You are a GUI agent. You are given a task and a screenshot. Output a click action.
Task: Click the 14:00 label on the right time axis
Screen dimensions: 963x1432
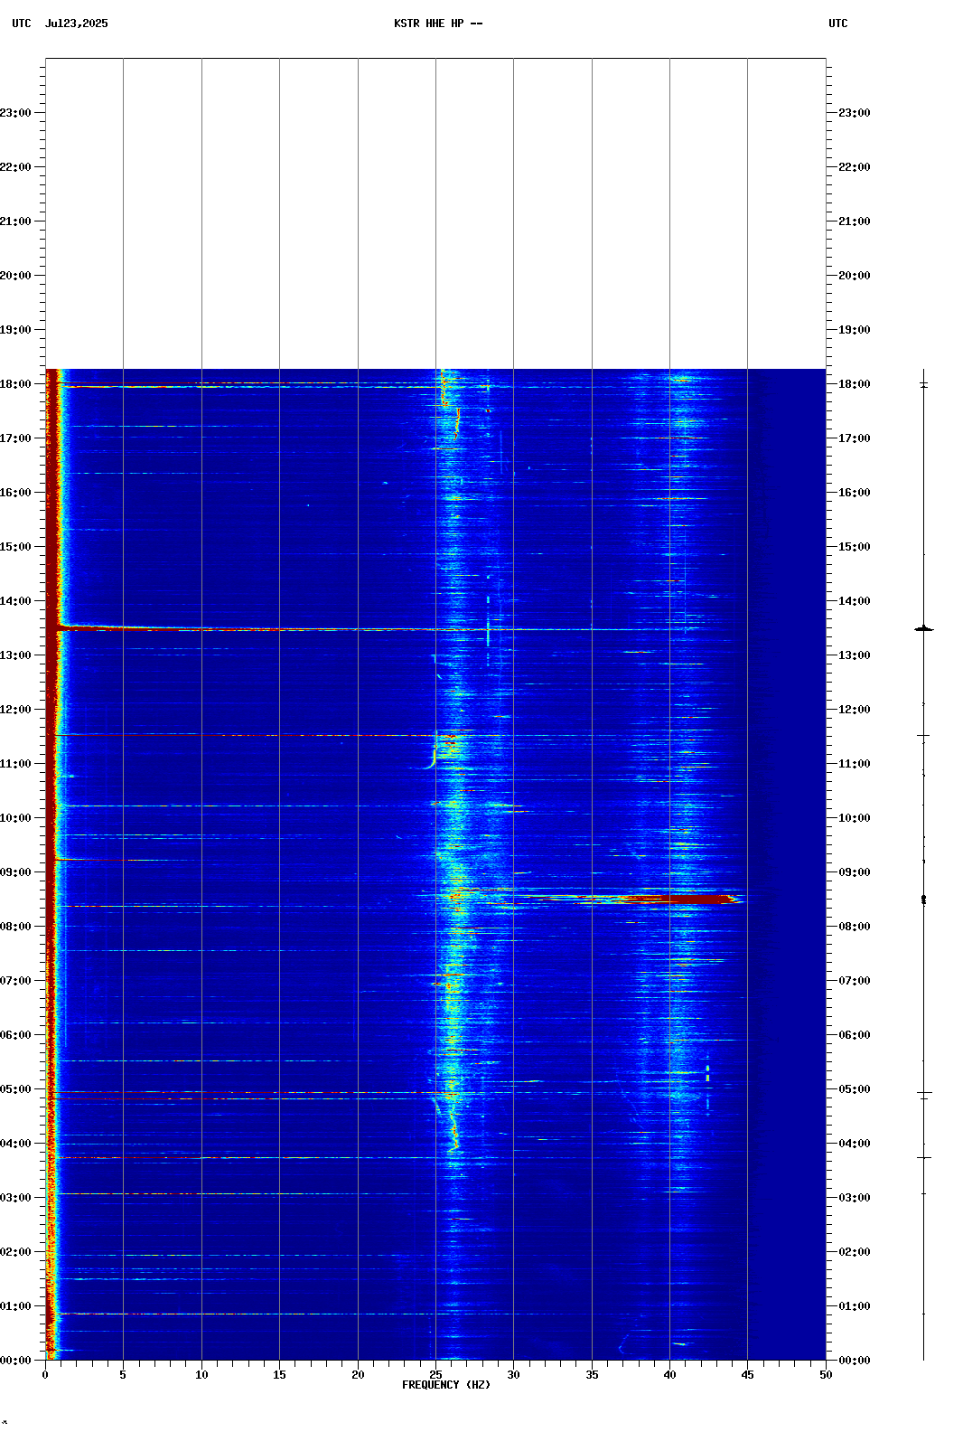point(855,601)
